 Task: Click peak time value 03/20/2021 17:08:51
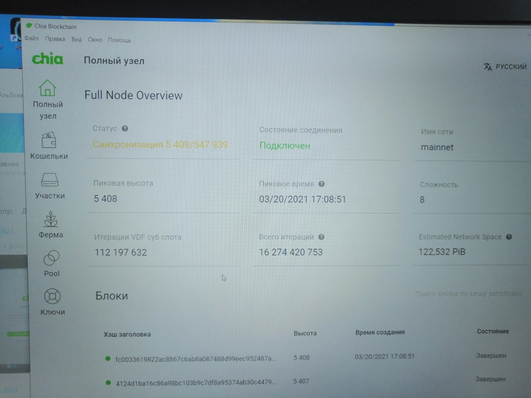[302, 199]
